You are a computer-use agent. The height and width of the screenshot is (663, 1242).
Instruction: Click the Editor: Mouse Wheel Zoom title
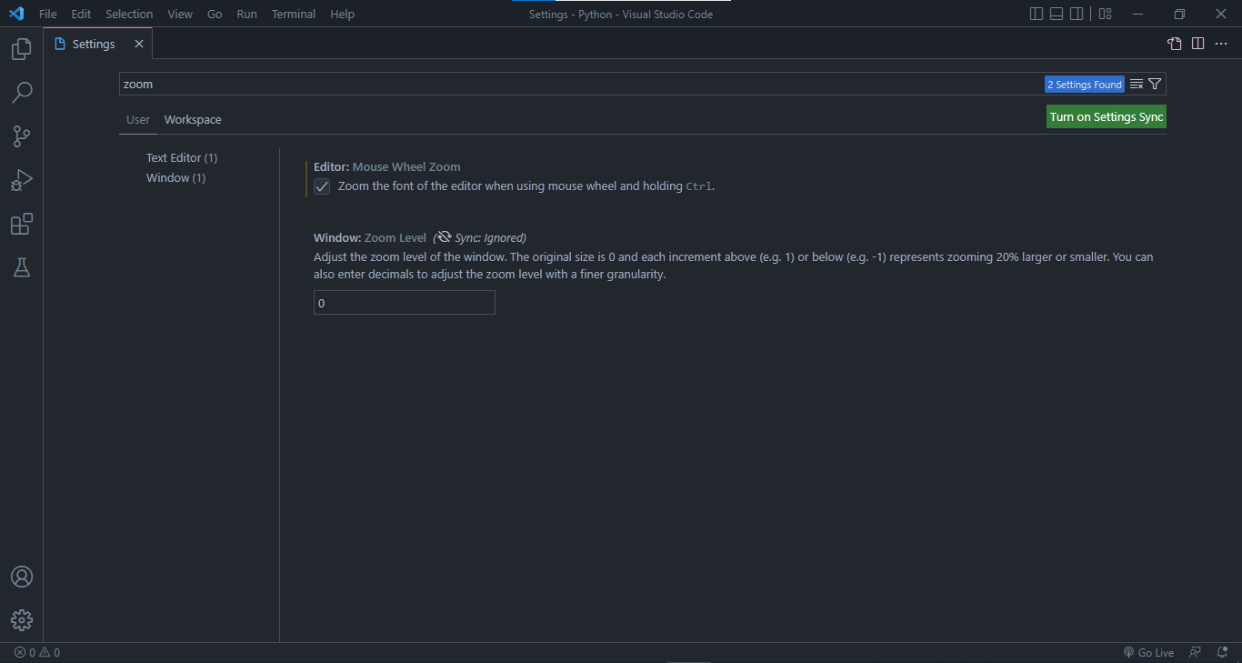(x=387, y=167)
